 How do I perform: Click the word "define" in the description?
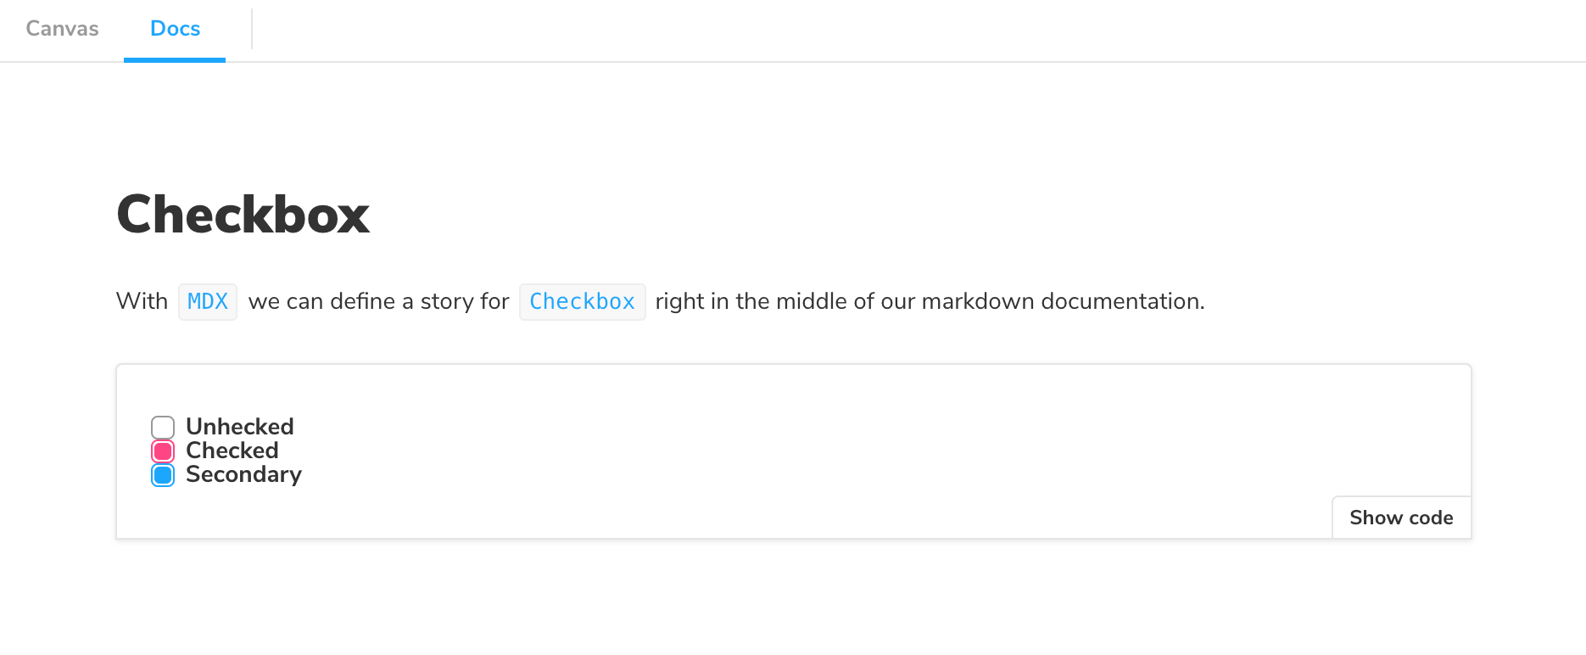[362, 301]
